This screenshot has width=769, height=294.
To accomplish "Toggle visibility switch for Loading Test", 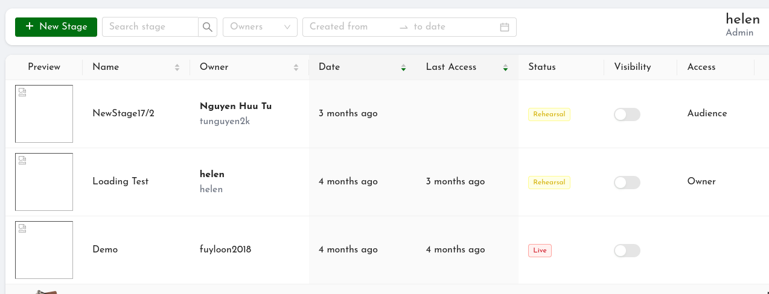I will pos(627,183).
